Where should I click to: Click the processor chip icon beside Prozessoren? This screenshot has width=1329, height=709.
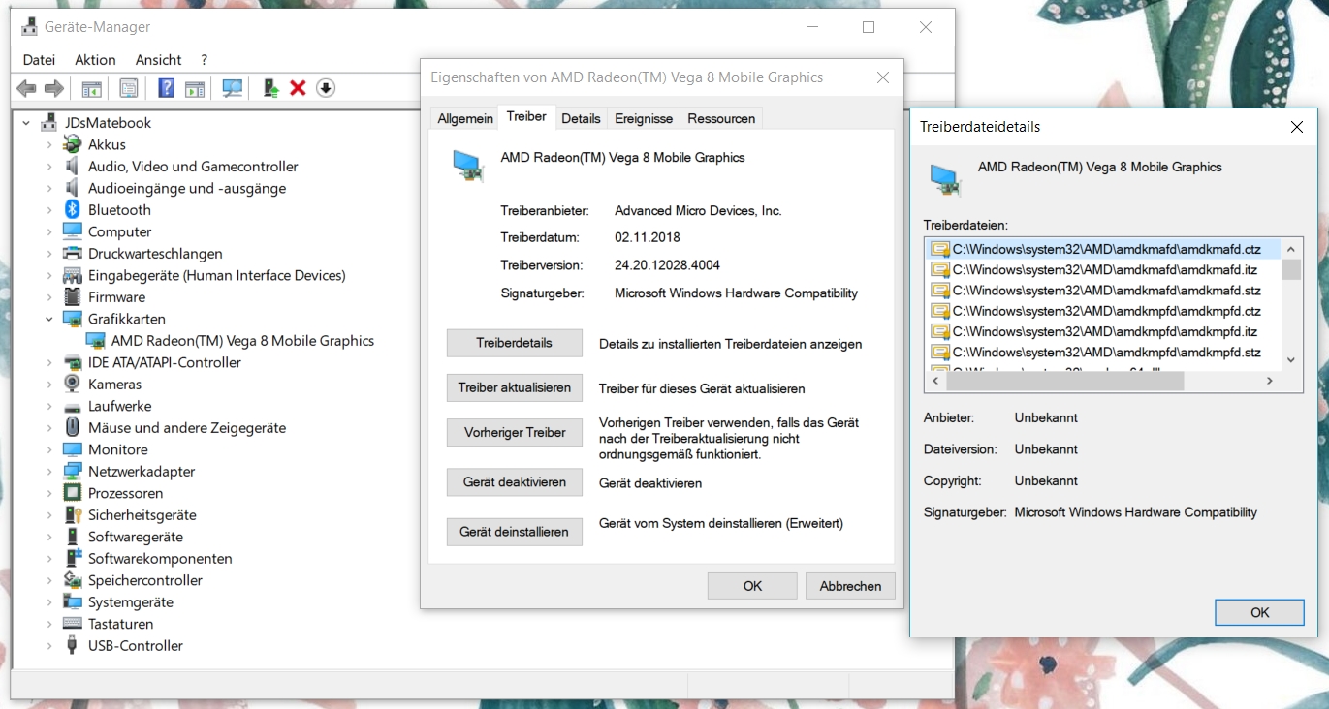73,493
